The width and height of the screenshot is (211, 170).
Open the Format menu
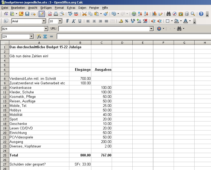(59, 8)
